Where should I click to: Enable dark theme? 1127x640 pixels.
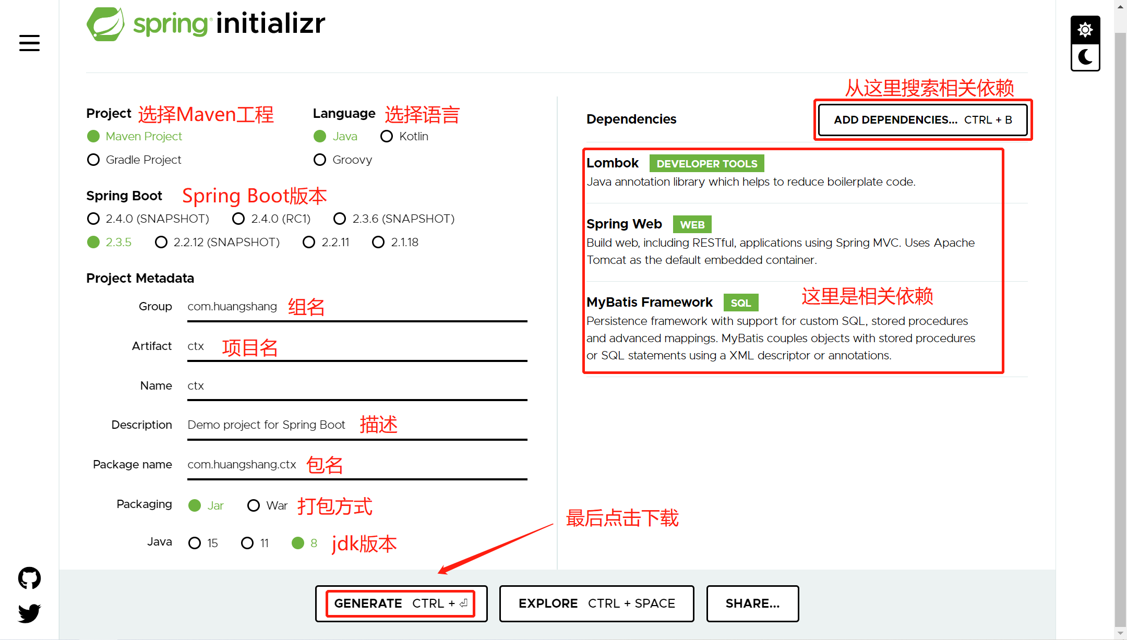[1085, 57]
